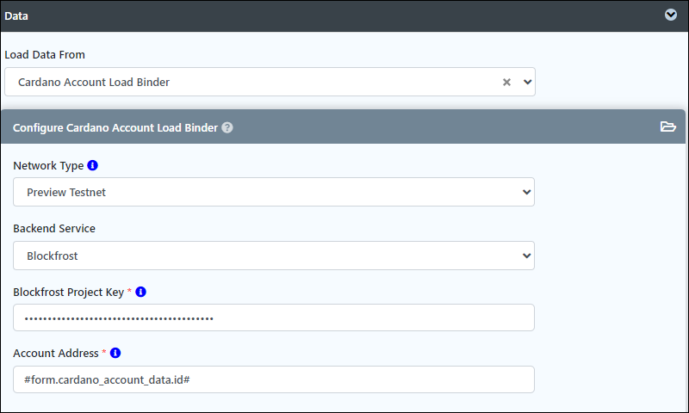Screen dimensions: 689x413
Task: Click the help icon beside Configure Cardano Account Load Binder
Action: click(x=227, y=127)
